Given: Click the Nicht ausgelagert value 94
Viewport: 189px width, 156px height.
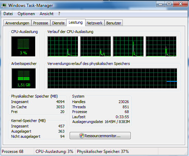Looking at the screenshot, I should [62, 136].
